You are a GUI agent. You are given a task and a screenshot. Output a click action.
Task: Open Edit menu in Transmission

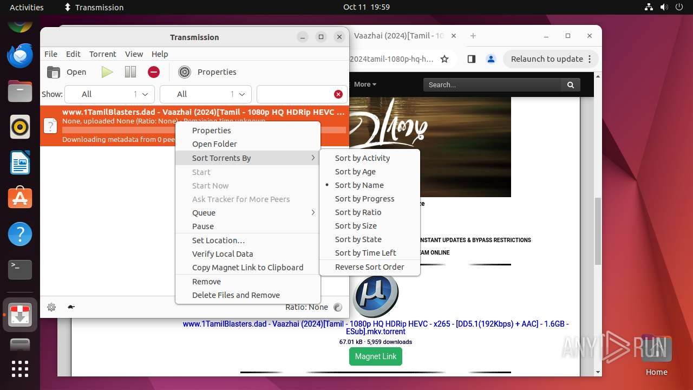pos(73,54)
